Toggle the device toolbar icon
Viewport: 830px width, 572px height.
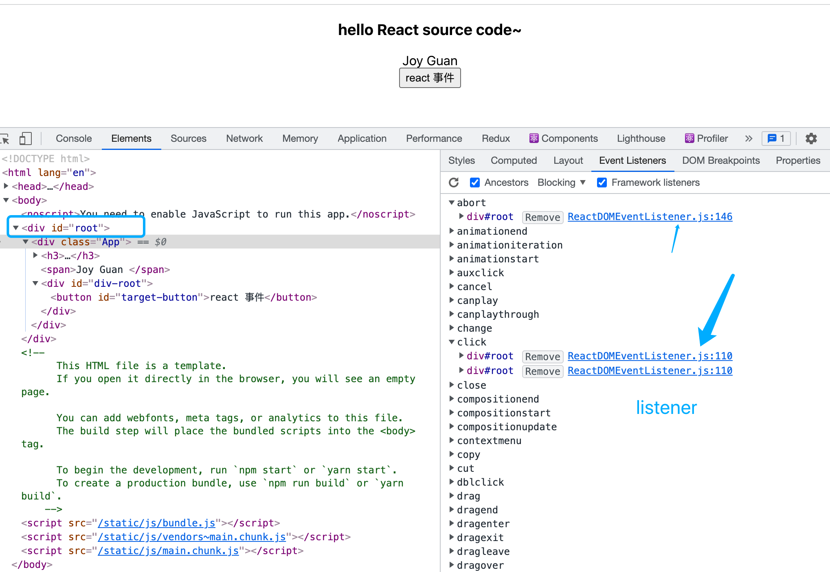coord(25,139)
